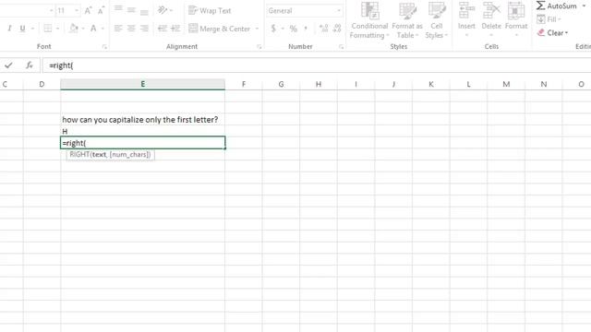Align text left icon
591x332 pixels.
tap(118, 29)
